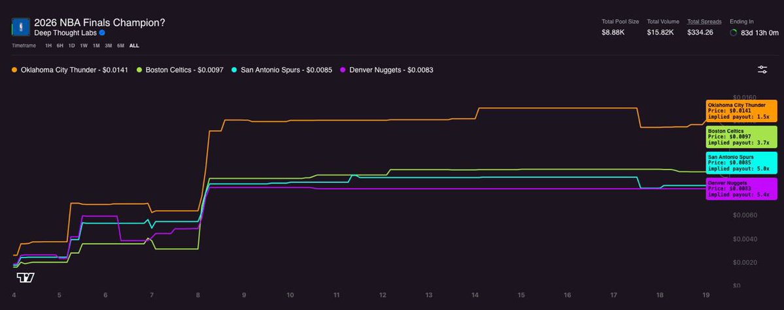Viewport: 784px width, 310px height.
Task: Select the 1H timeframe
Action: pyautogui.click(x=48, y=46)
